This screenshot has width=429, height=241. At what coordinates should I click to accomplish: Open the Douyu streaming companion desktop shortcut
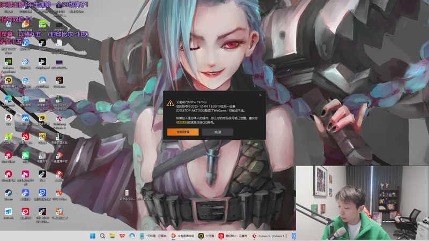(x=59, y=156)
